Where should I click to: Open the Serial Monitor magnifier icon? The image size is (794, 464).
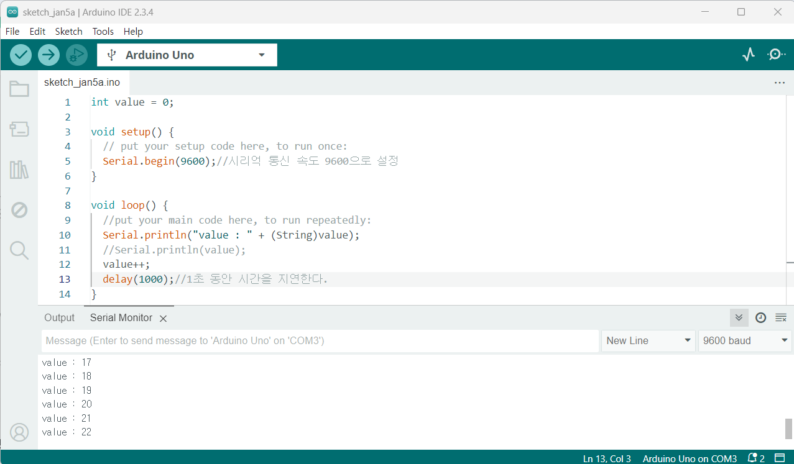[777, 55]
